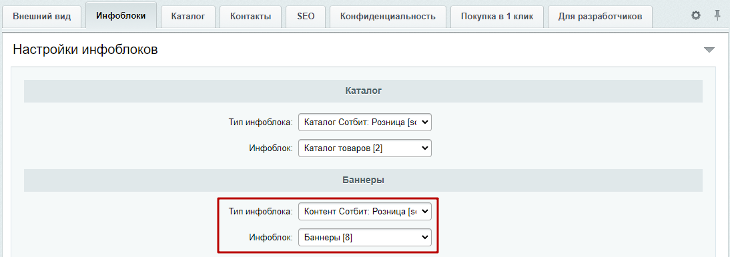Go to the Контакты tab
The image size is (730, 257).
[250, 17]
